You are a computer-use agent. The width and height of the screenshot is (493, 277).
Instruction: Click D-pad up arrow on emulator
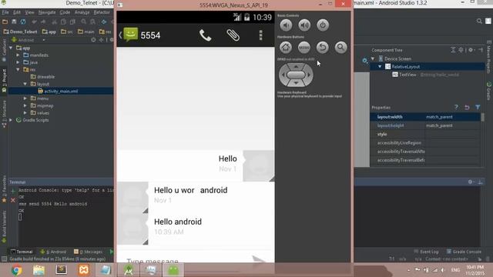296,67
